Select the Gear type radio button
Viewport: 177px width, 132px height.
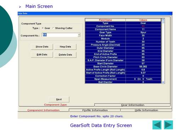click(x=43, y=28)
